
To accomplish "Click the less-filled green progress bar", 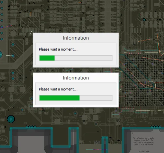I will click(x=47, y=58).
